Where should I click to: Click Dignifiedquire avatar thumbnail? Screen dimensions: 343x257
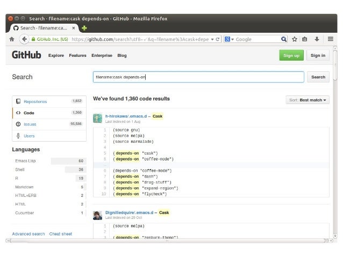tap(97, 215)
